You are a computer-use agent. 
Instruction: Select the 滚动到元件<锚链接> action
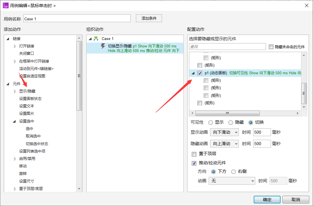(x=36, y=69)
